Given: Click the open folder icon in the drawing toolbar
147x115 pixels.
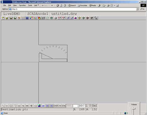Looking at the screenshot, I should pyautogui.click(x=7, y=18).
